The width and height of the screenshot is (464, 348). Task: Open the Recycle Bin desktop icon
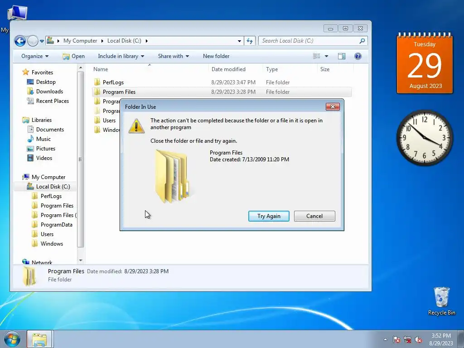click(x=441, y=301)
